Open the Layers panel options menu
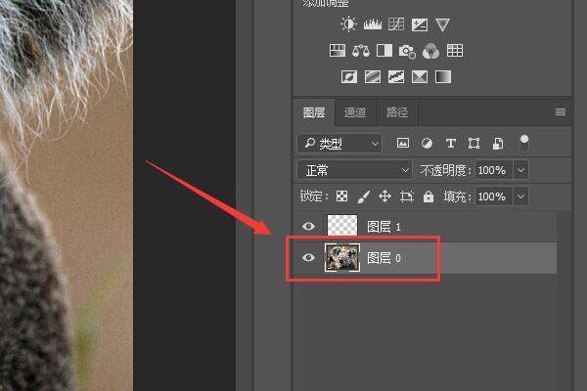This screenshot has height=391, width=587. [561, 112]
